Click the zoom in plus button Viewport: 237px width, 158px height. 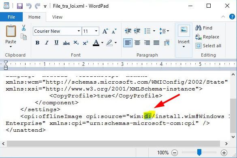tap(224, 153)
